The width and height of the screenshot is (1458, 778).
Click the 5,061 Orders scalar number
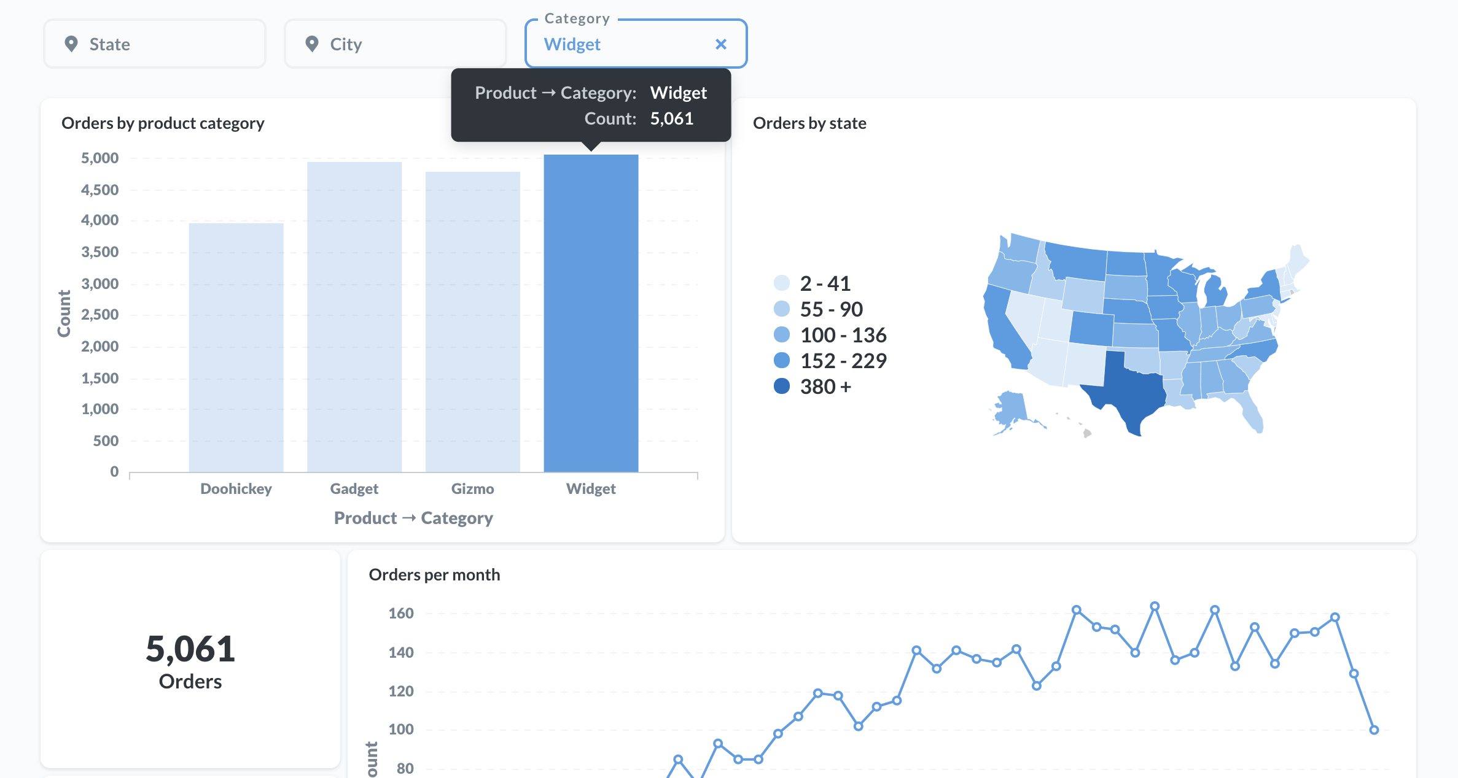pos(190,649)
